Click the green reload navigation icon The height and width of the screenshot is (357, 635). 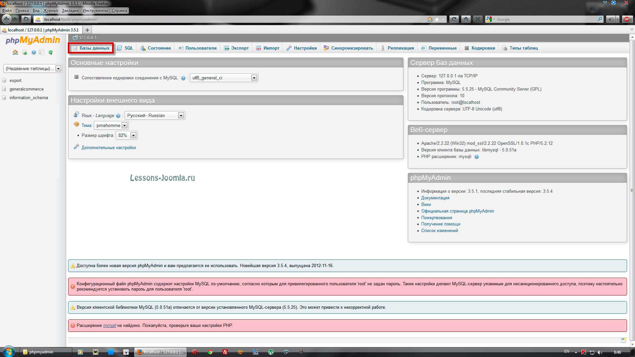51,52
